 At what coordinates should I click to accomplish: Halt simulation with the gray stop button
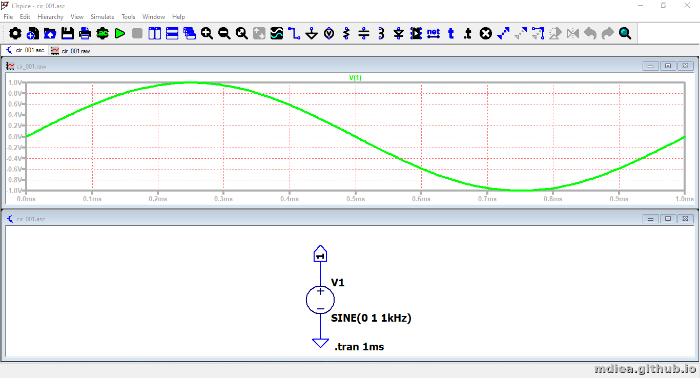click(x=137, y=34)
